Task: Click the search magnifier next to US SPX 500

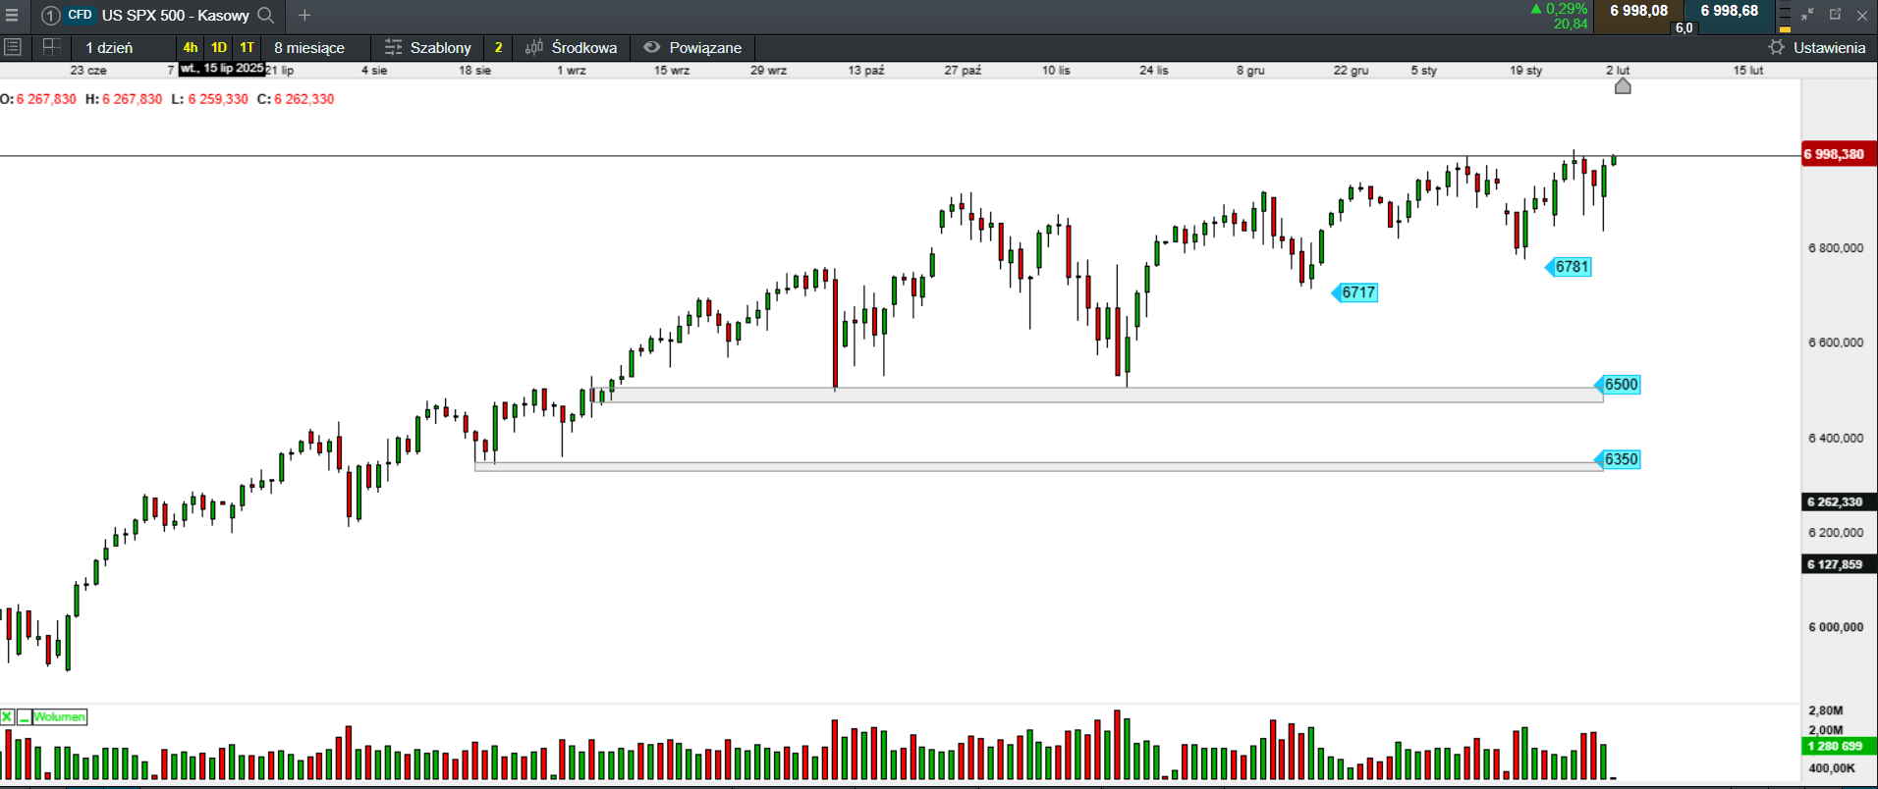Action: (x=265, y=15)
